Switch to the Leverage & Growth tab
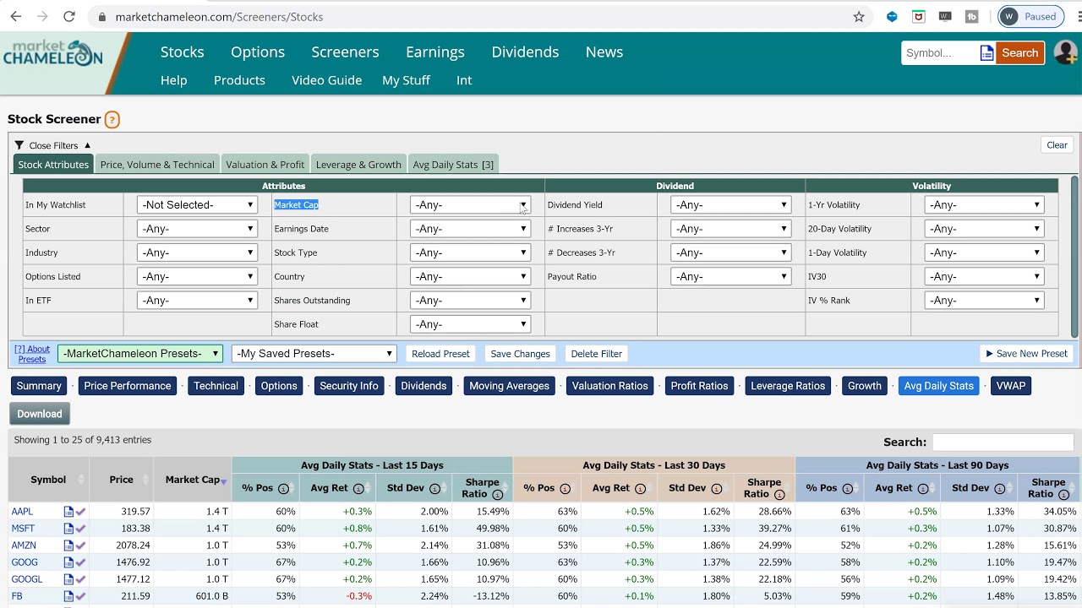1082x608 pixels. (358, 165)
